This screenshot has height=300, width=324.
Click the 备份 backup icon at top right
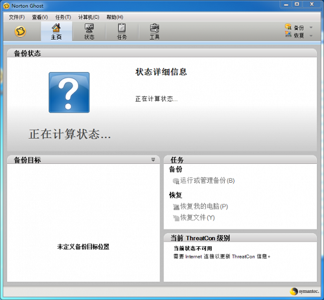coord(288,27)
